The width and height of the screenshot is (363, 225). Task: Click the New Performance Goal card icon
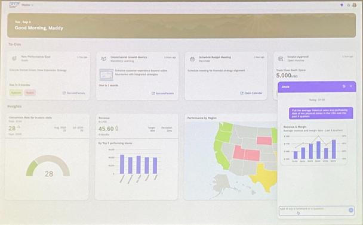pos(14,58)
